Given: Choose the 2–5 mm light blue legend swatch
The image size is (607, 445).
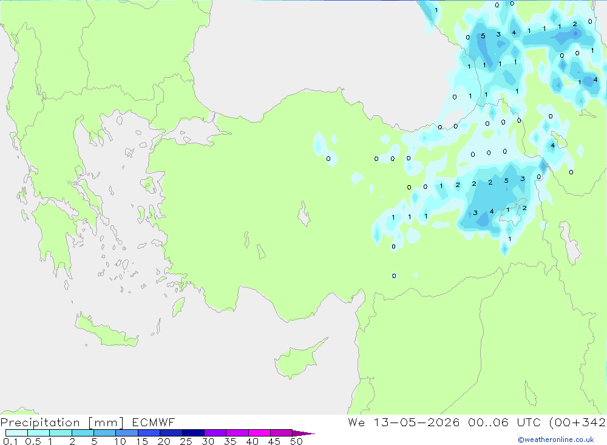Looking at the screenshot, I should point(83,433).
